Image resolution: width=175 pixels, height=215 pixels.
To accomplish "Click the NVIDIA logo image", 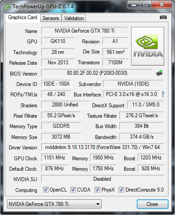I will click(148, 46).
